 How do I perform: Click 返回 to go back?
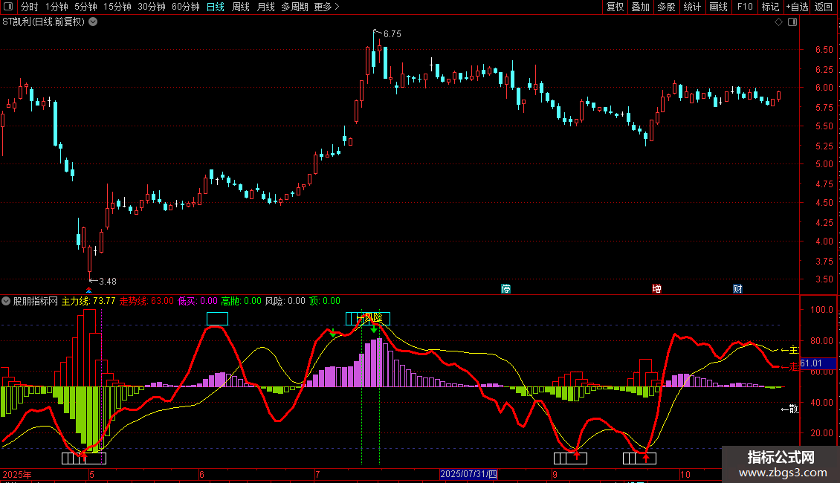(x=824, y=7)
